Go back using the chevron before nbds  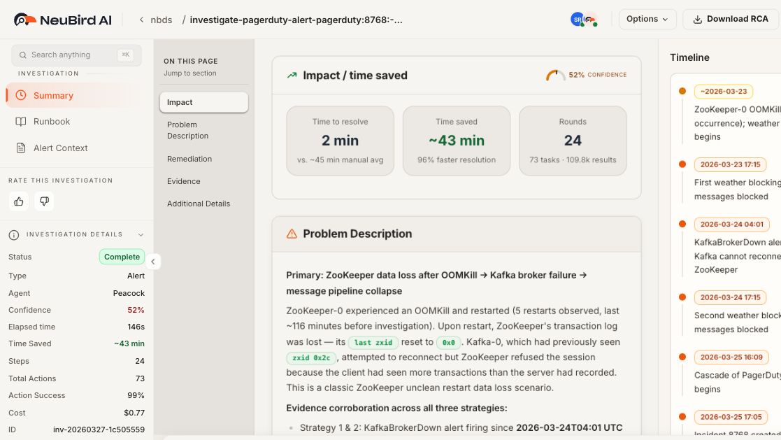pyautogui.click(x=141, y=20)
